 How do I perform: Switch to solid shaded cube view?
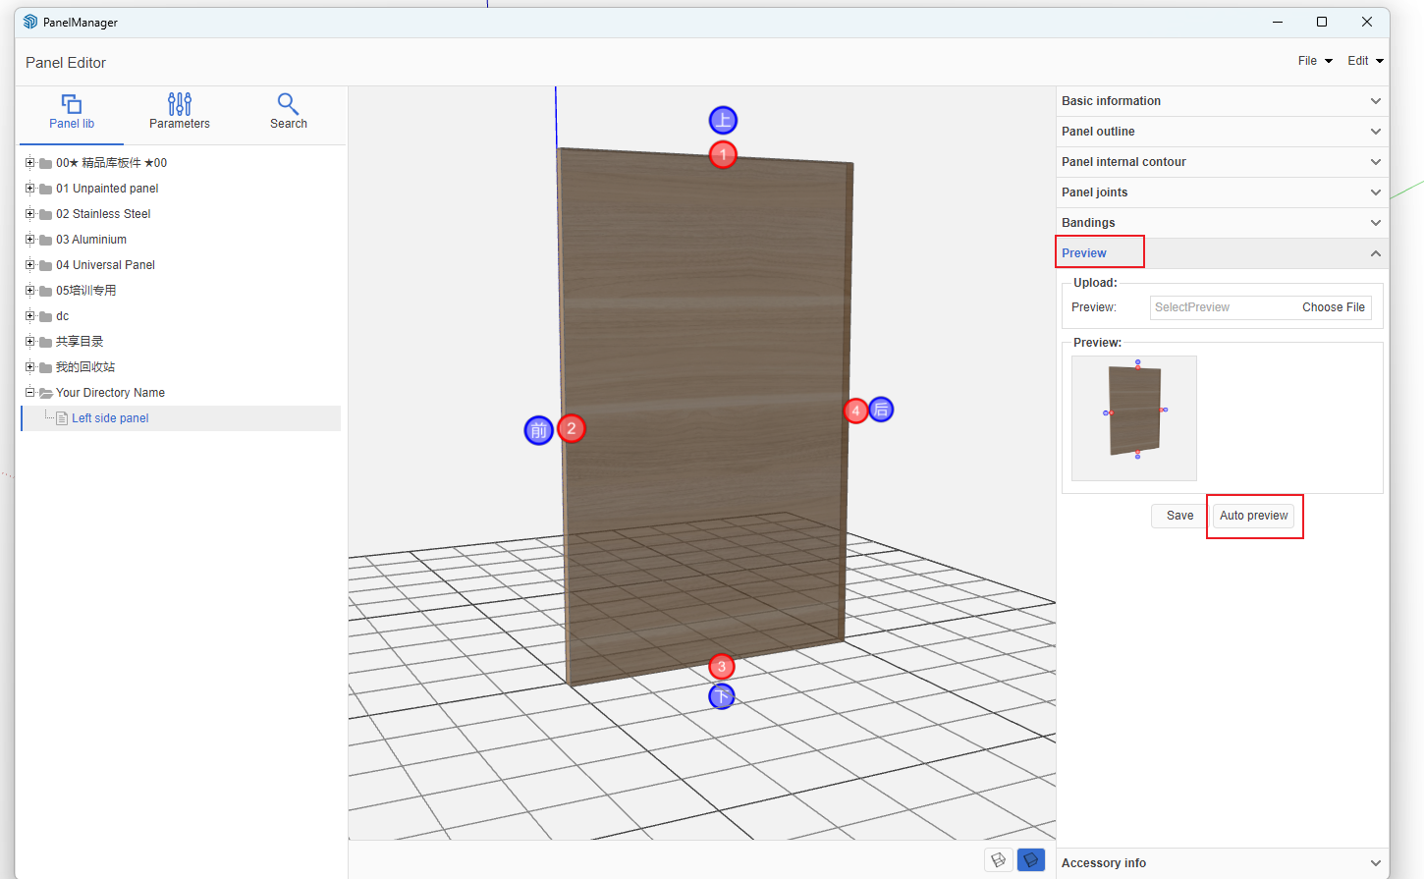(1031, 860)
